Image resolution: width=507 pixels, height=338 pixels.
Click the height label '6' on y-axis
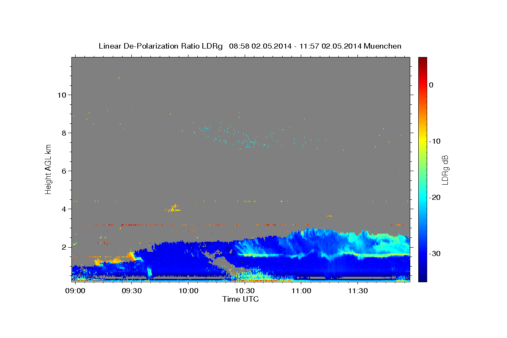63,171
